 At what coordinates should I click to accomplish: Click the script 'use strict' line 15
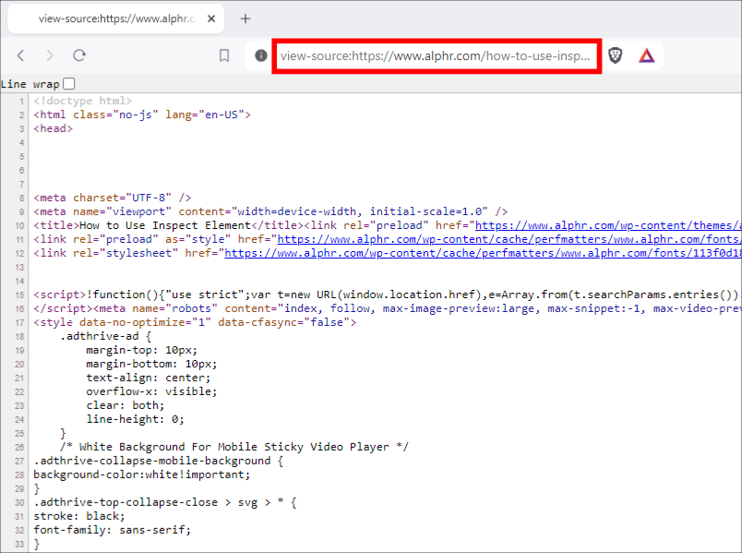tap(386, 295)
